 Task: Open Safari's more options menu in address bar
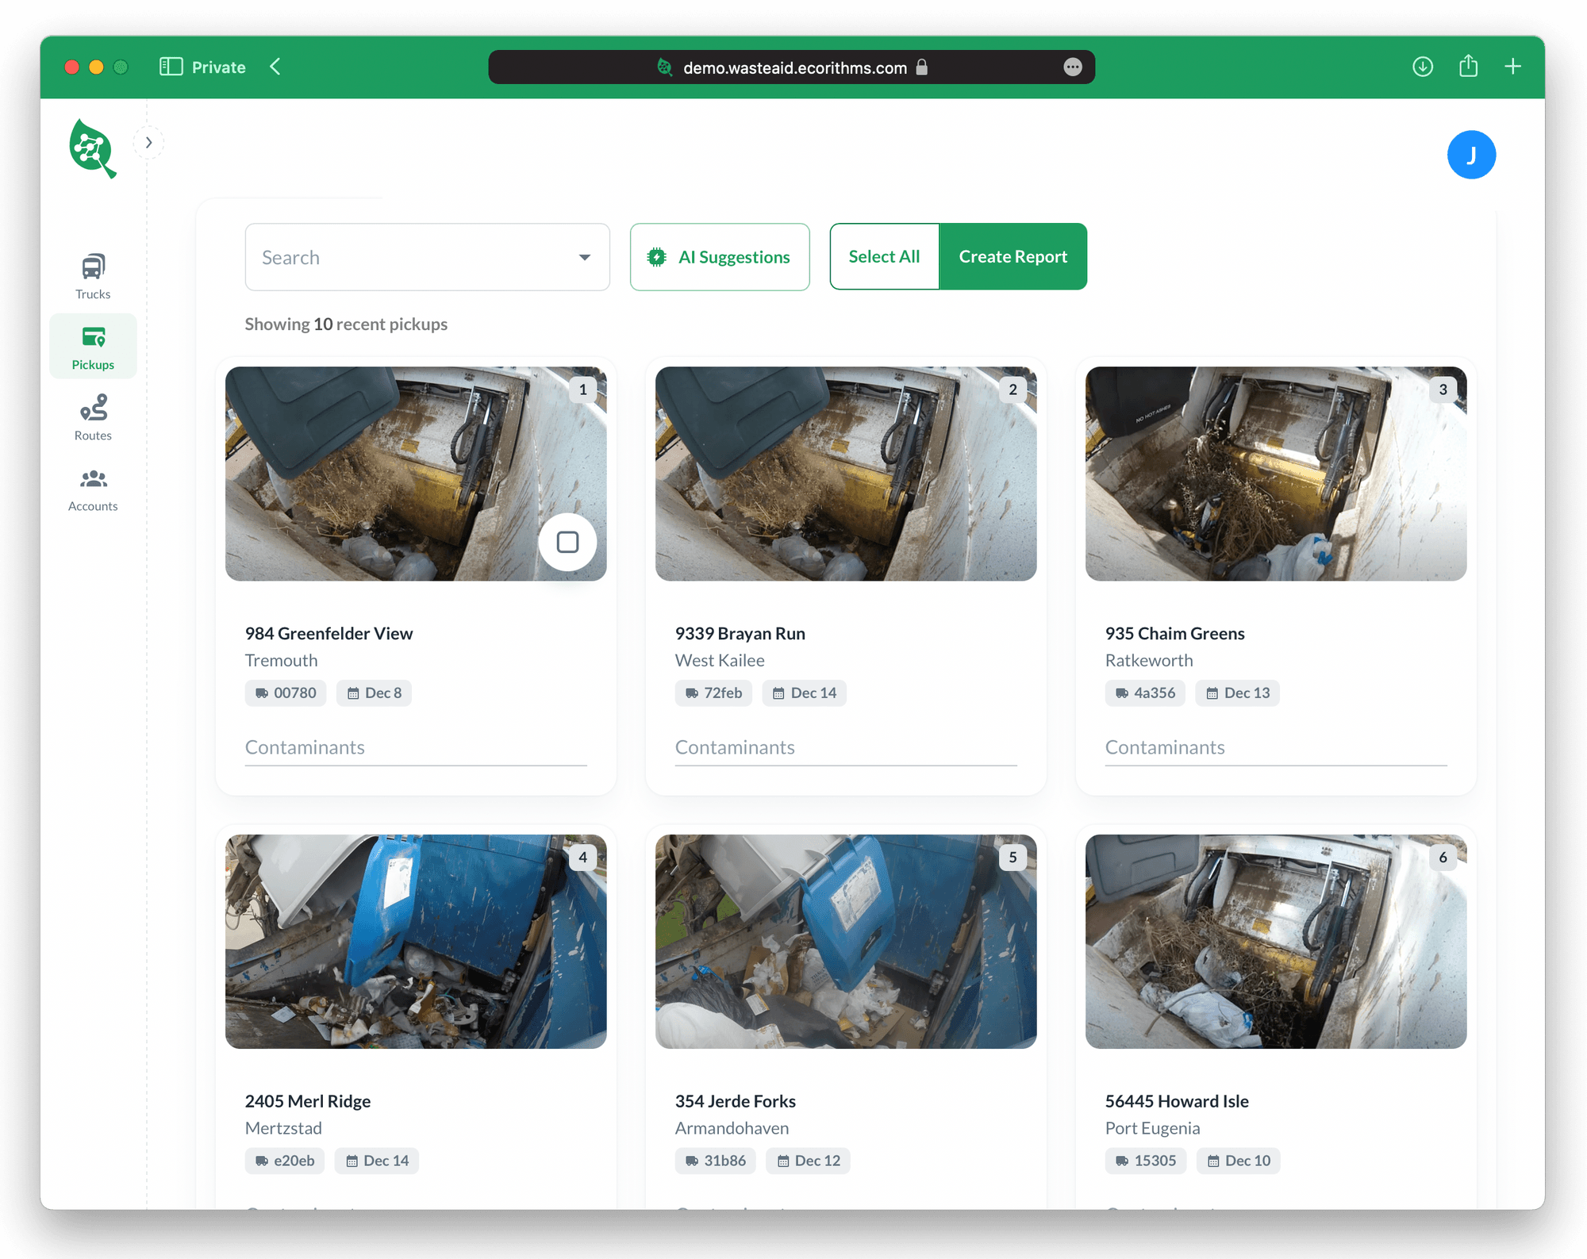click(x=1073, y=67)
